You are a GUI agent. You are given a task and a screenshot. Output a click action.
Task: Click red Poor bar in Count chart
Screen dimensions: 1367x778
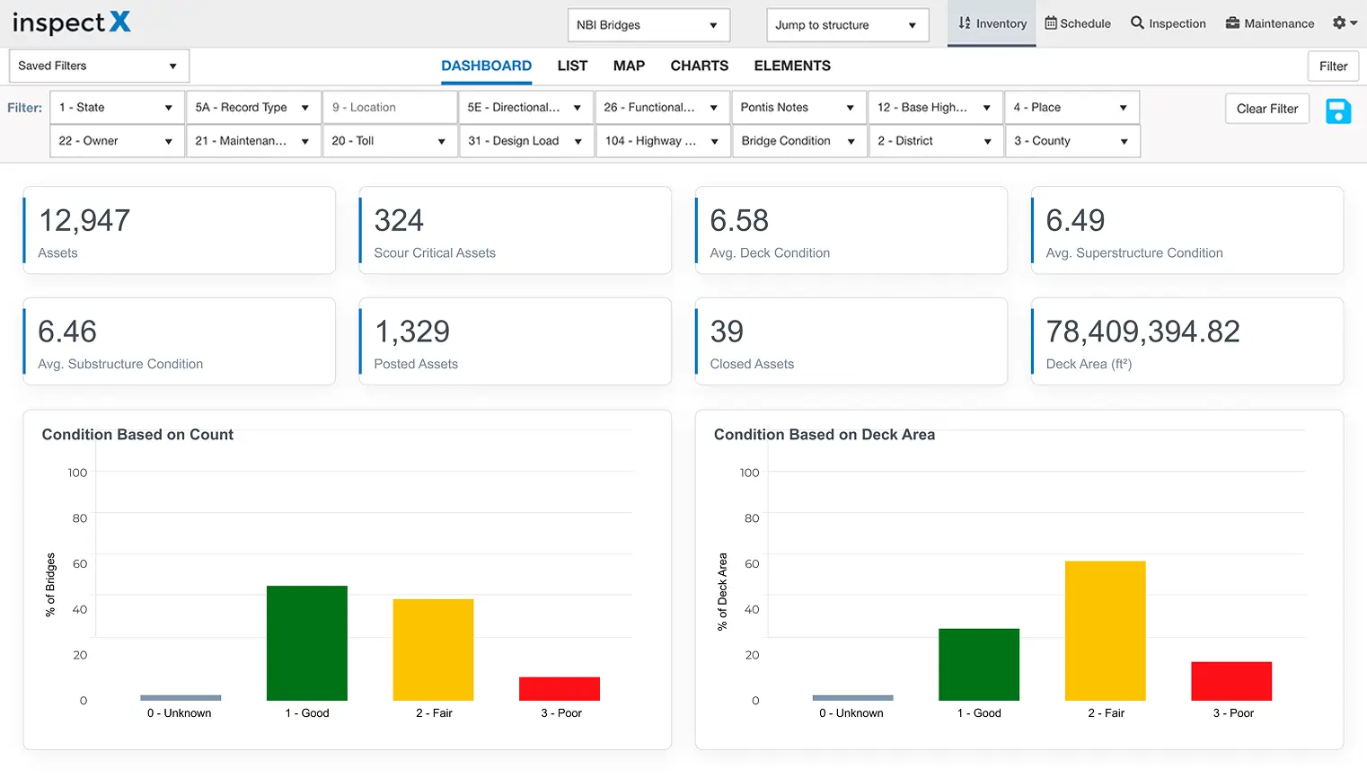click(560, 689)
